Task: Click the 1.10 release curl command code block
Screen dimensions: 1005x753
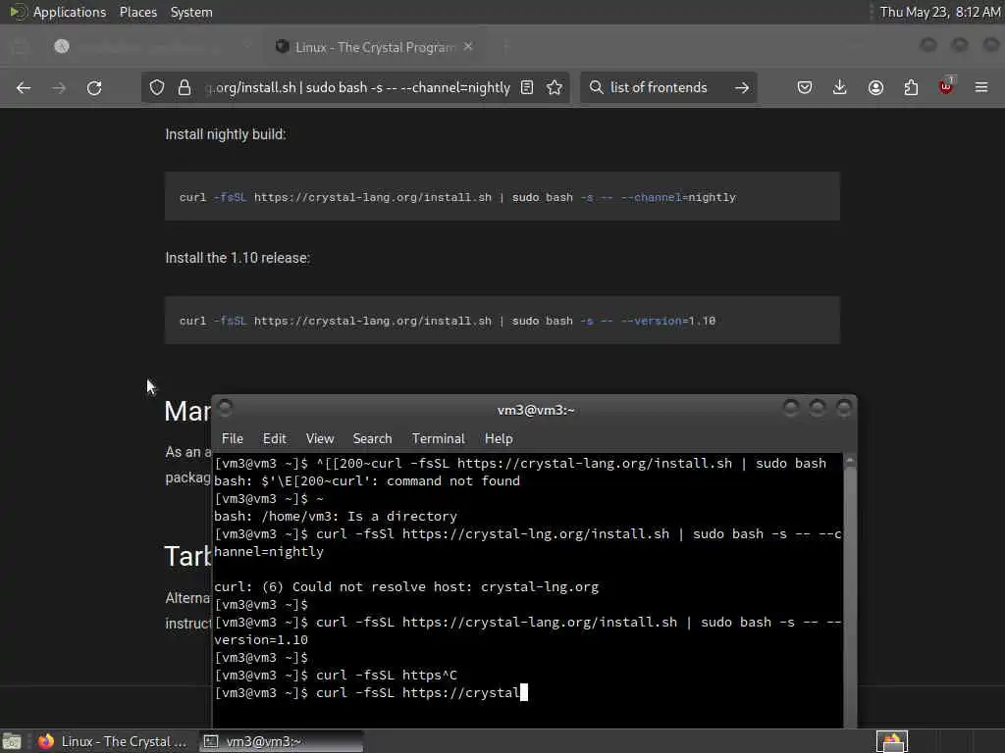Action: pos(502,321)
